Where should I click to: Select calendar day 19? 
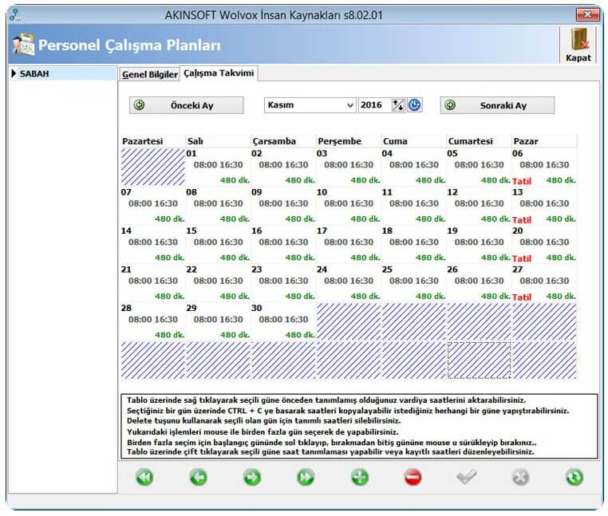[479, 244]
